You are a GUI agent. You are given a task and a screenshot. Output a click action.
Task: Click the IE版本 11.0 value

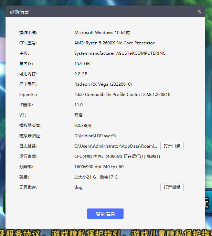78,105
